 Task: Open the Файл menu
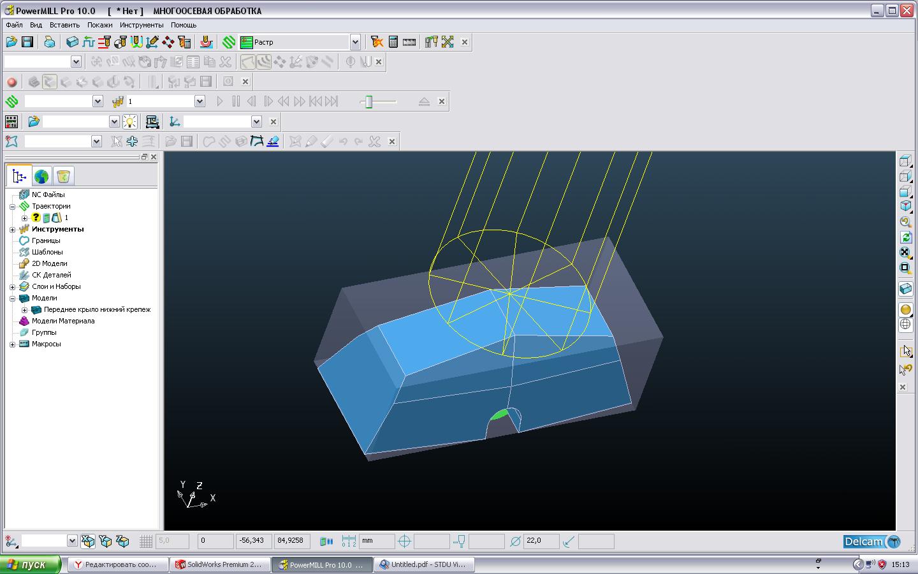pyautogui.click(x=14, y=25)
